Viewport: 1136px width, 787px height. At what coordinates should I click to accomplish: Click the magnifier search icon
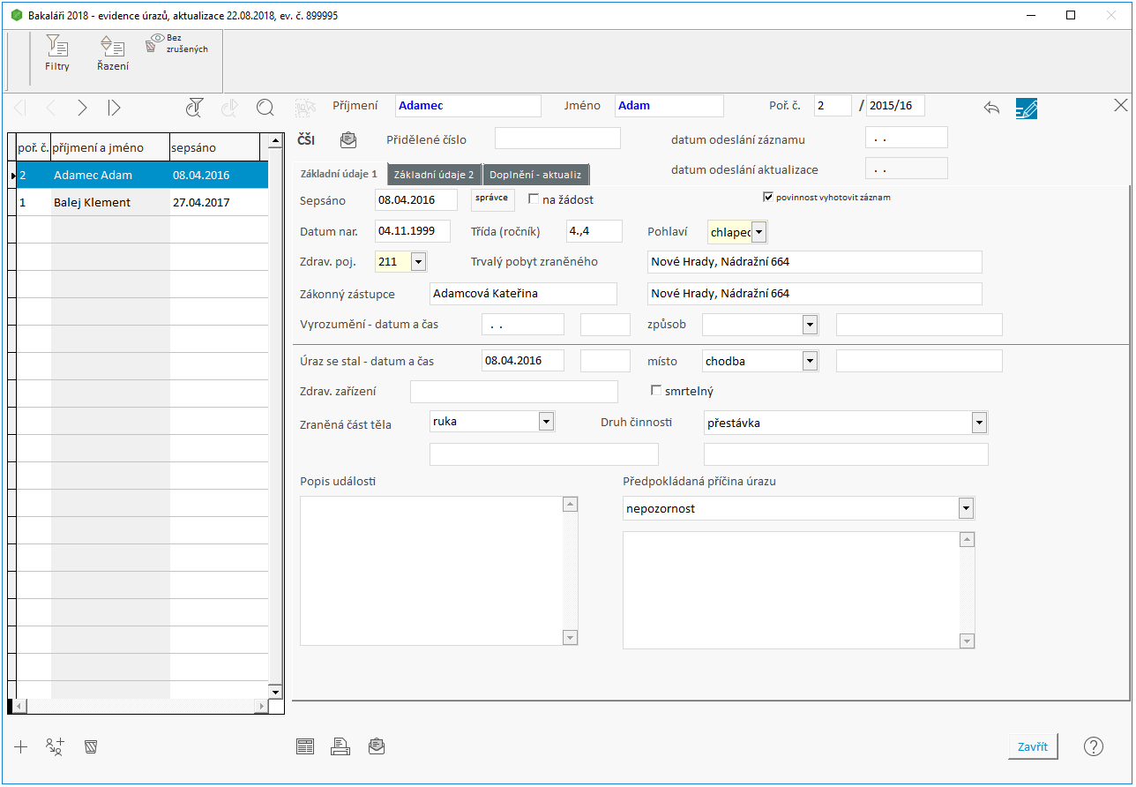coord(265,108)
